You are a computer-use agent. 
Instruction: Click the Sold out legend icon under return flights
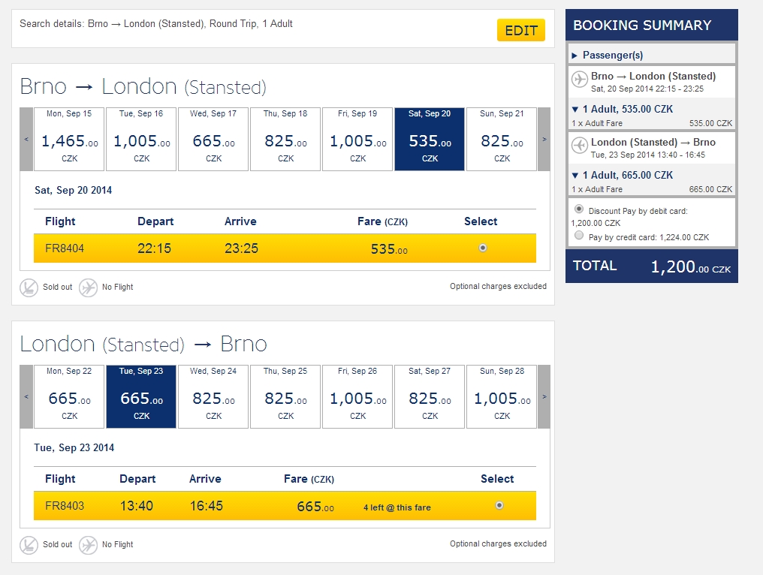pos(29,545)
